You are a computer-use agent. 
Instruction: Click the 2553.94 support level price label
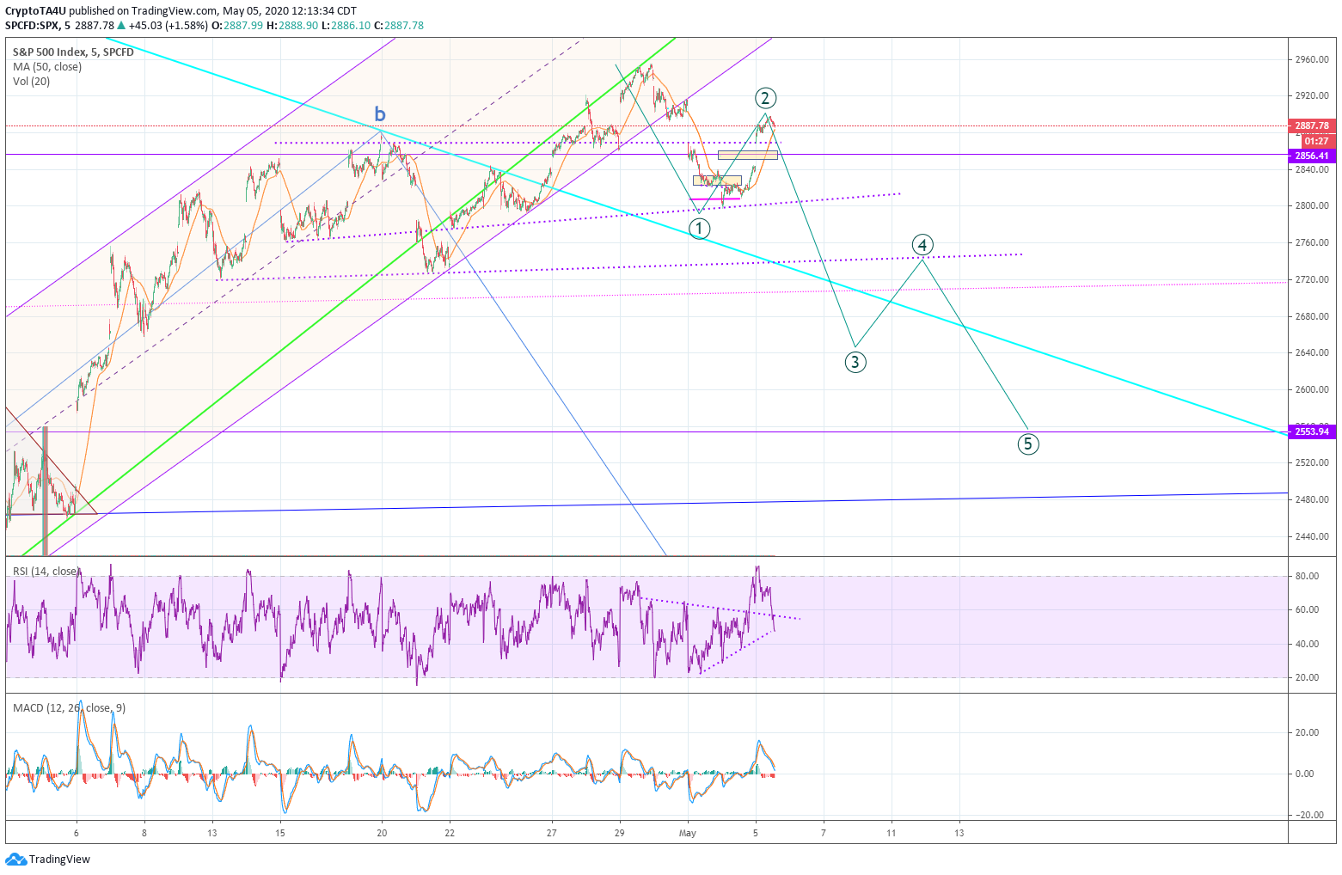pyautogui.click(x=1312, y=431)
